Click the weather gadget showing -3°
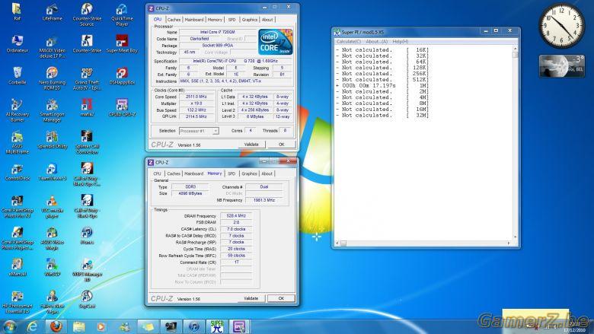Viewport: 594px width, 334px height. pos(562,66)
